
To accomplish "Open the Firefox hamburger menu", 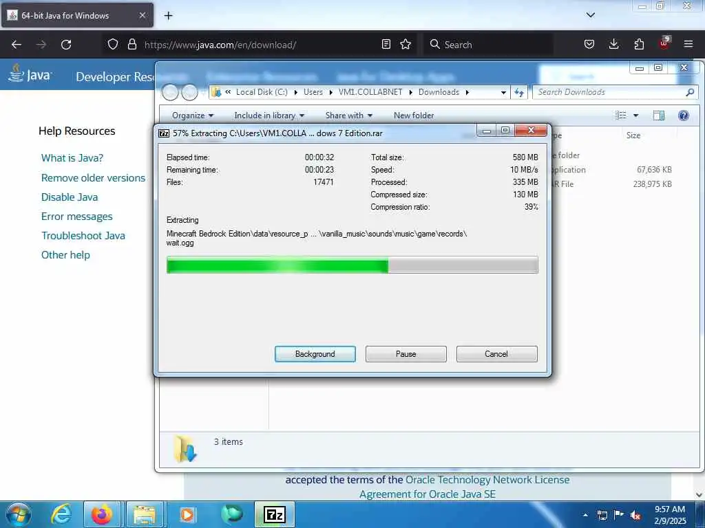I will (x=688, y=44).
